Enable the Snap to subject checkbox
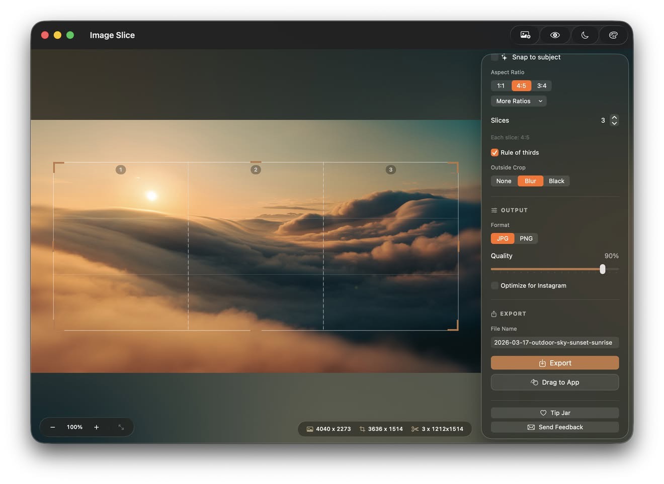The height and width of the screenshot is (484, 664). pos(494,57)
